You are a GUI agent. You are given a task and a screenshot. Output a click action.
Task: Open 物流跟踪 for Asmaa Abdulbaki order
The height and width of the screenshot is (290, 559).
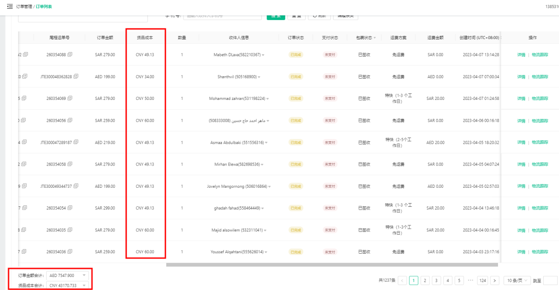coord(540,142)
